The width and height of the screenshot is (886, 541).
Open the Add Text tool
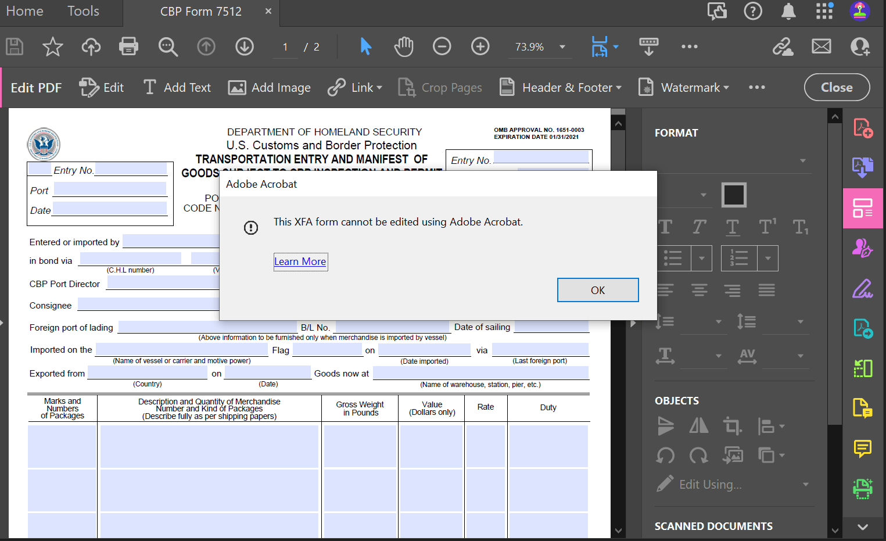tap(177, 87)
